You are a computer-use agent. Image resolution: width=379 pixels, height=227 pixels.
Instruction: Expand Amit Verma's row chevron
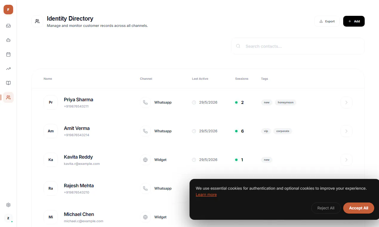point(346,131)
